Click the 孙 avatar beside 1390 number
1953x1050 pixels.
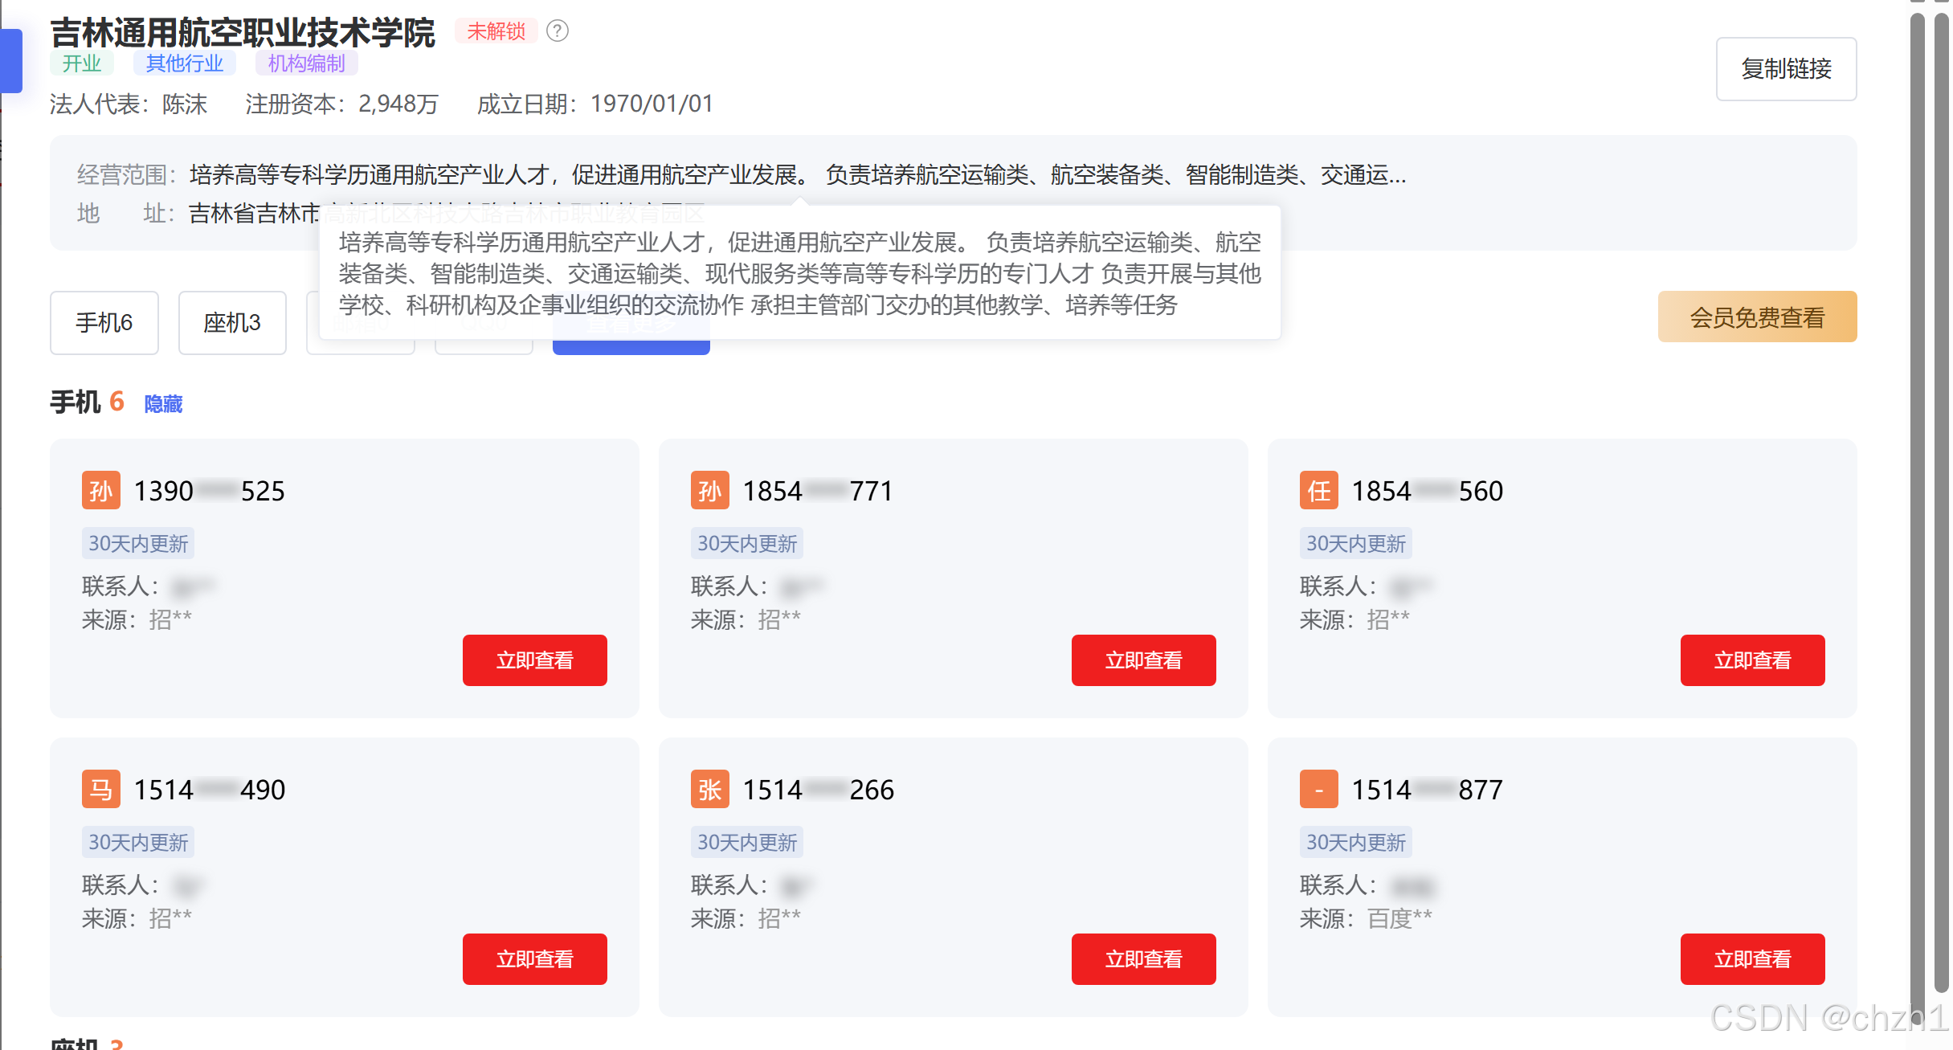[100, 491]
